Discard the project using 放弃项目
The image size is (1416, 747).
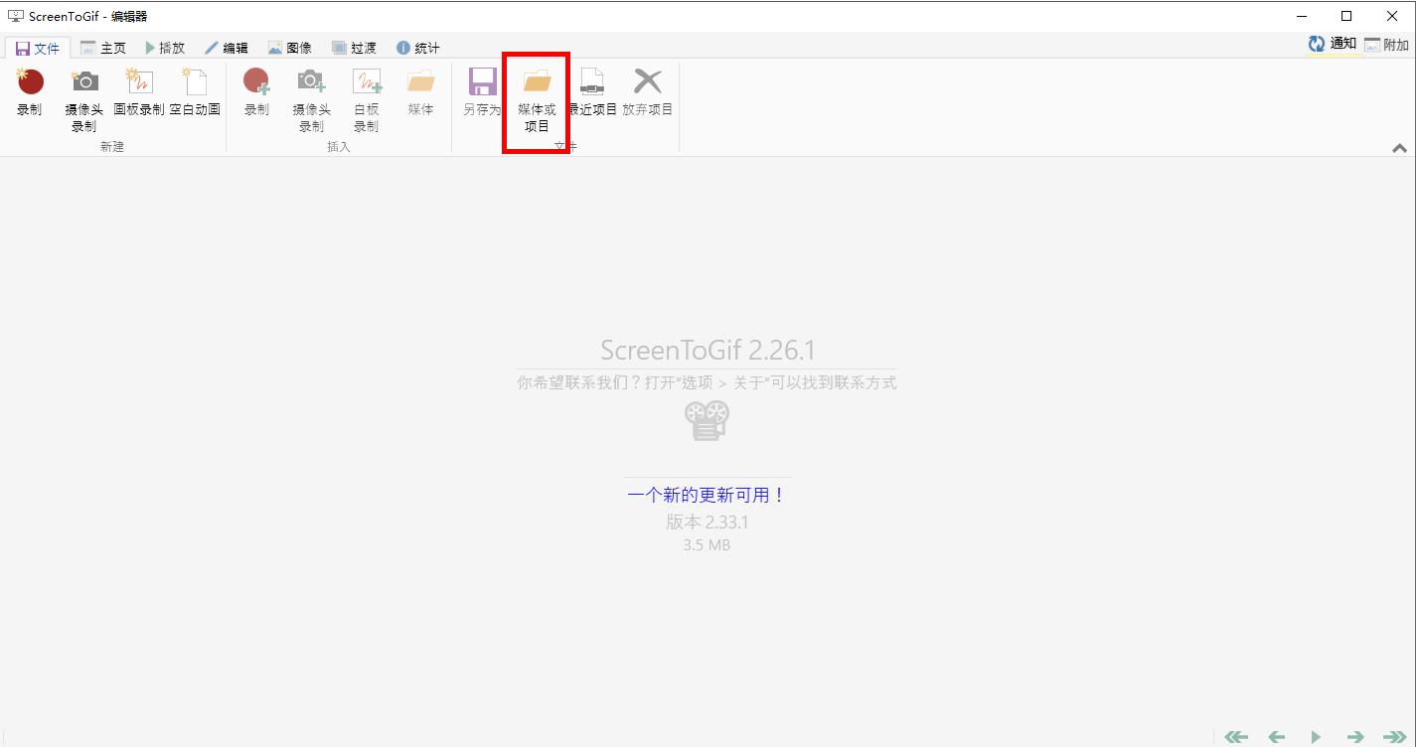[x=648, y=94]
